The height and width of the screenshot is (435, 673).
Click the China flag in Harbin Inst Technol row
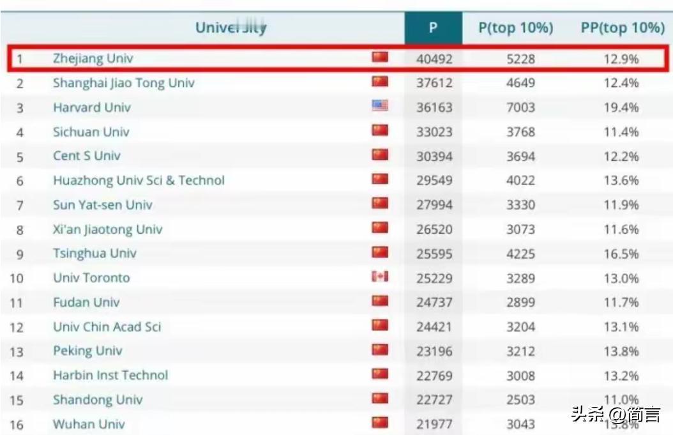[380, 374]
